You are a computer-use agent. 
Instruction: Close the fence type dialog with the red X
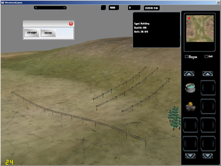tap(71, 23)
